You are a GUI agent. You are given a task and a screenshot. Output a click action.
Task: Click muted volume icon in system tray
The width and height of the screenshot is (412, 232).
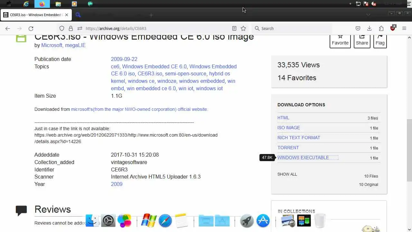(x=374, y=4)
